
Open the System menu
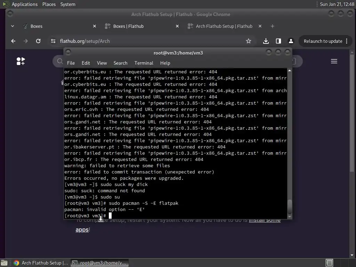click(68, 4)
